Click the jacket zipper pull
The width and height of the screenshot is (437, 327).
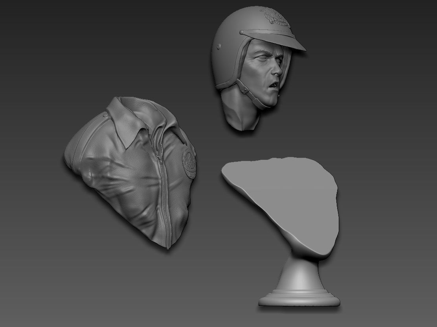pyautogui.click(x=161, y=162)
